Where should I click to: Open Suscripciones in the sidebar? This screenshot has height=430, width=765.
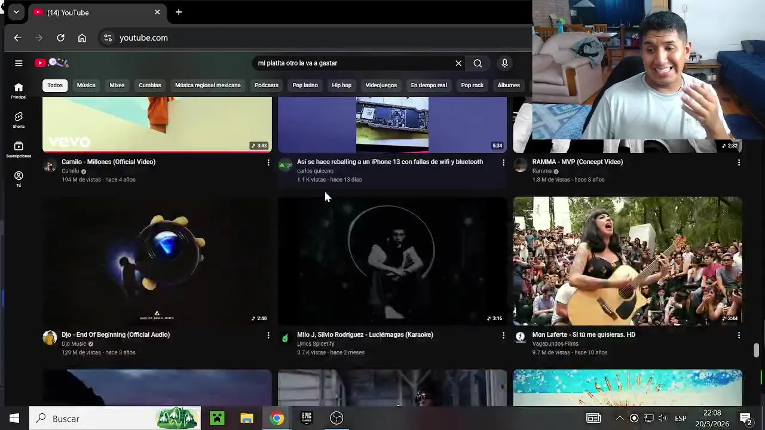click(19, 149)
